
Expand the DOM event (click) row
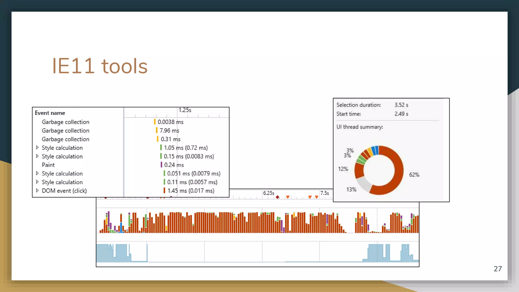tap(37, 190)
